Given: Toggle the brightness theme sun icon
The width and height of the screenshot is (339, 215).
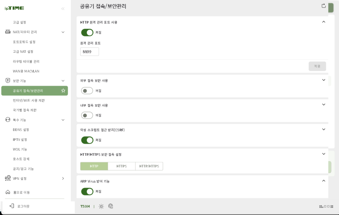Looking at the screenshot, I should [x=101, y=206].
